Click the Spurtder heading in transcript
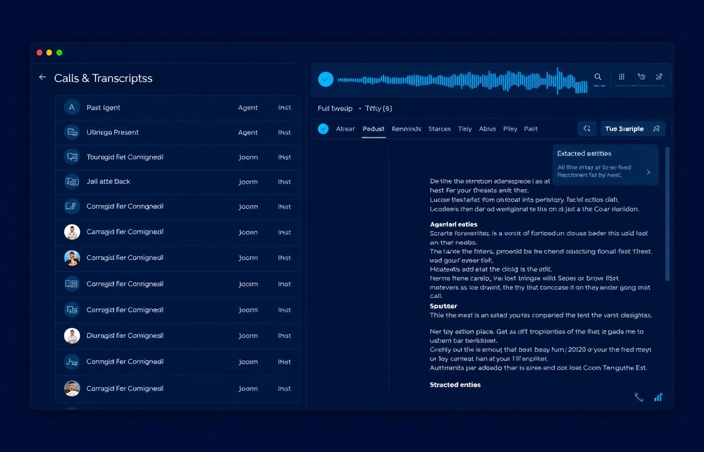Screen dimensions: 704x452 click(444, 306)
